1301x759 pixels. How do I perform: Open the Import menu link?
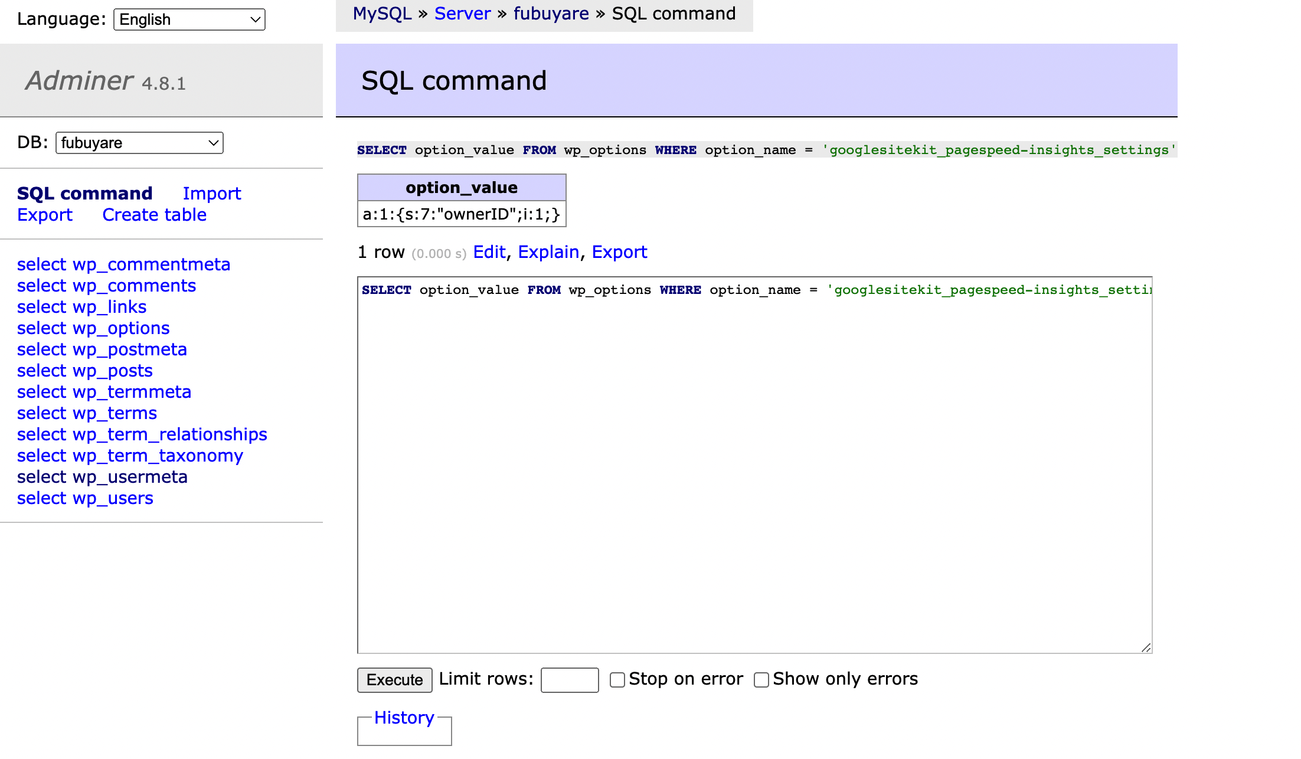click(211, 194)
